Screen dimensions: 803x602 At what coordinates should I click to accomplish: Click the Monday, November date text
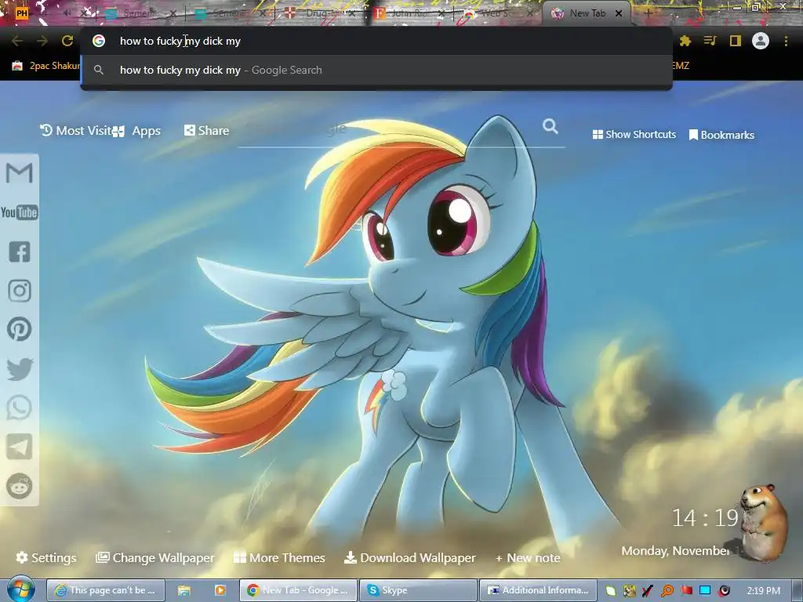[x=675, y=551]
